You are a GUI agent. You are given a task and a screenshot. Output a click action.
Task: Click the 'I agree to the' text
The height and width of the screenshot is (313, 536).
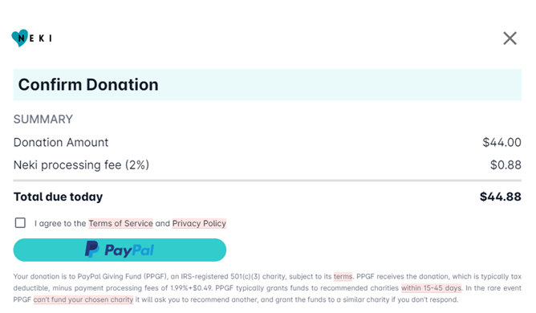pos(60,224)
